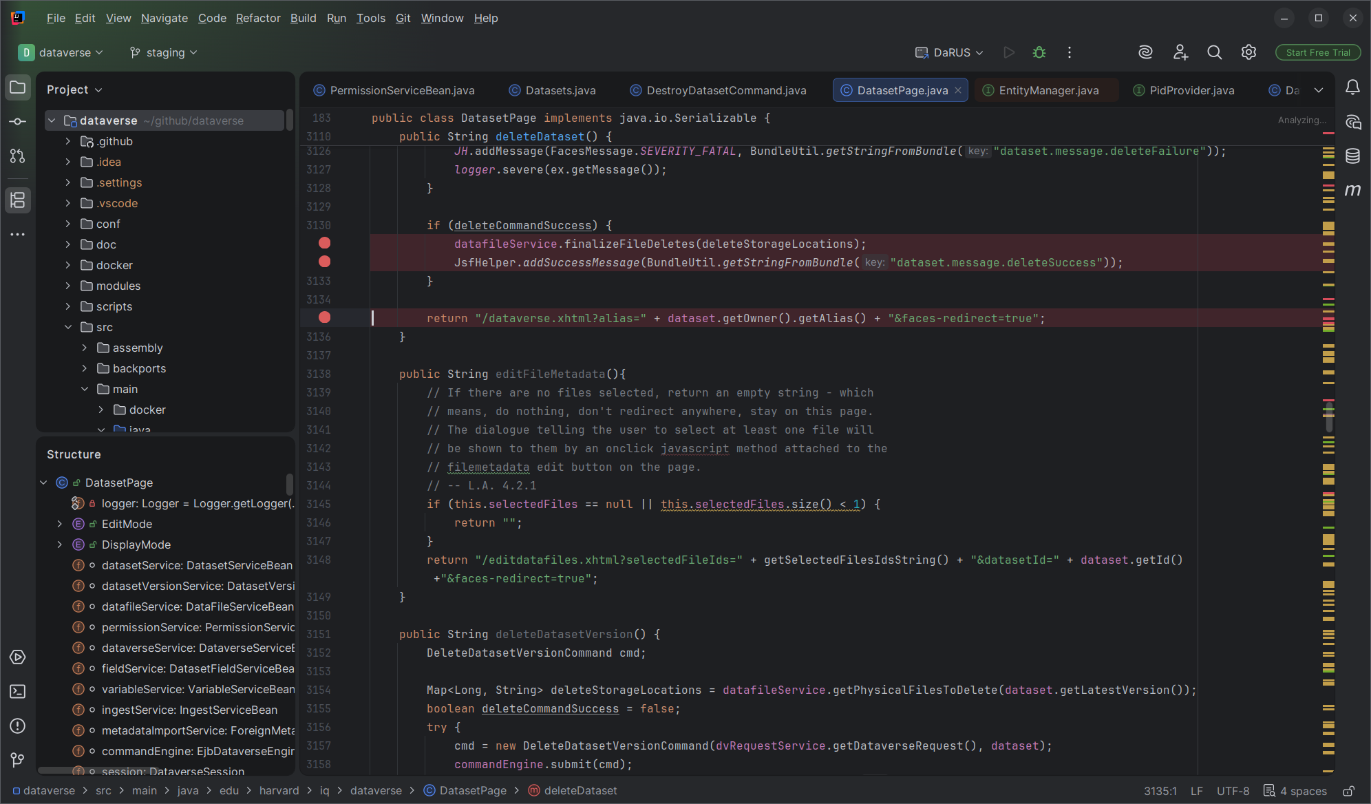
Task: Expand the modules folder in Project tree
Action: click(67, 286)
